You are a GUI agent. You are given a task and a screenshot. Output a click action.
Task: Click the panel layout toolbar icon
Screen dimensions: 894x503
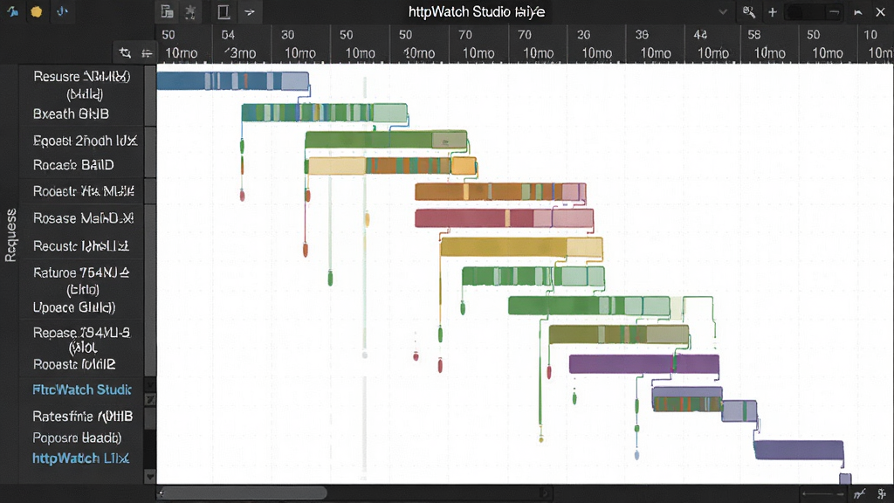coord(223,11)
